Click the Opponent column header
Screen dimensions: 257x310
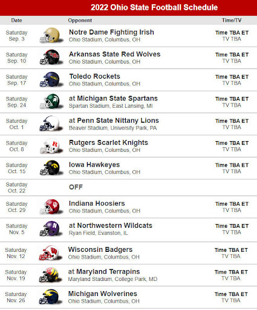[x=80, y=21]
